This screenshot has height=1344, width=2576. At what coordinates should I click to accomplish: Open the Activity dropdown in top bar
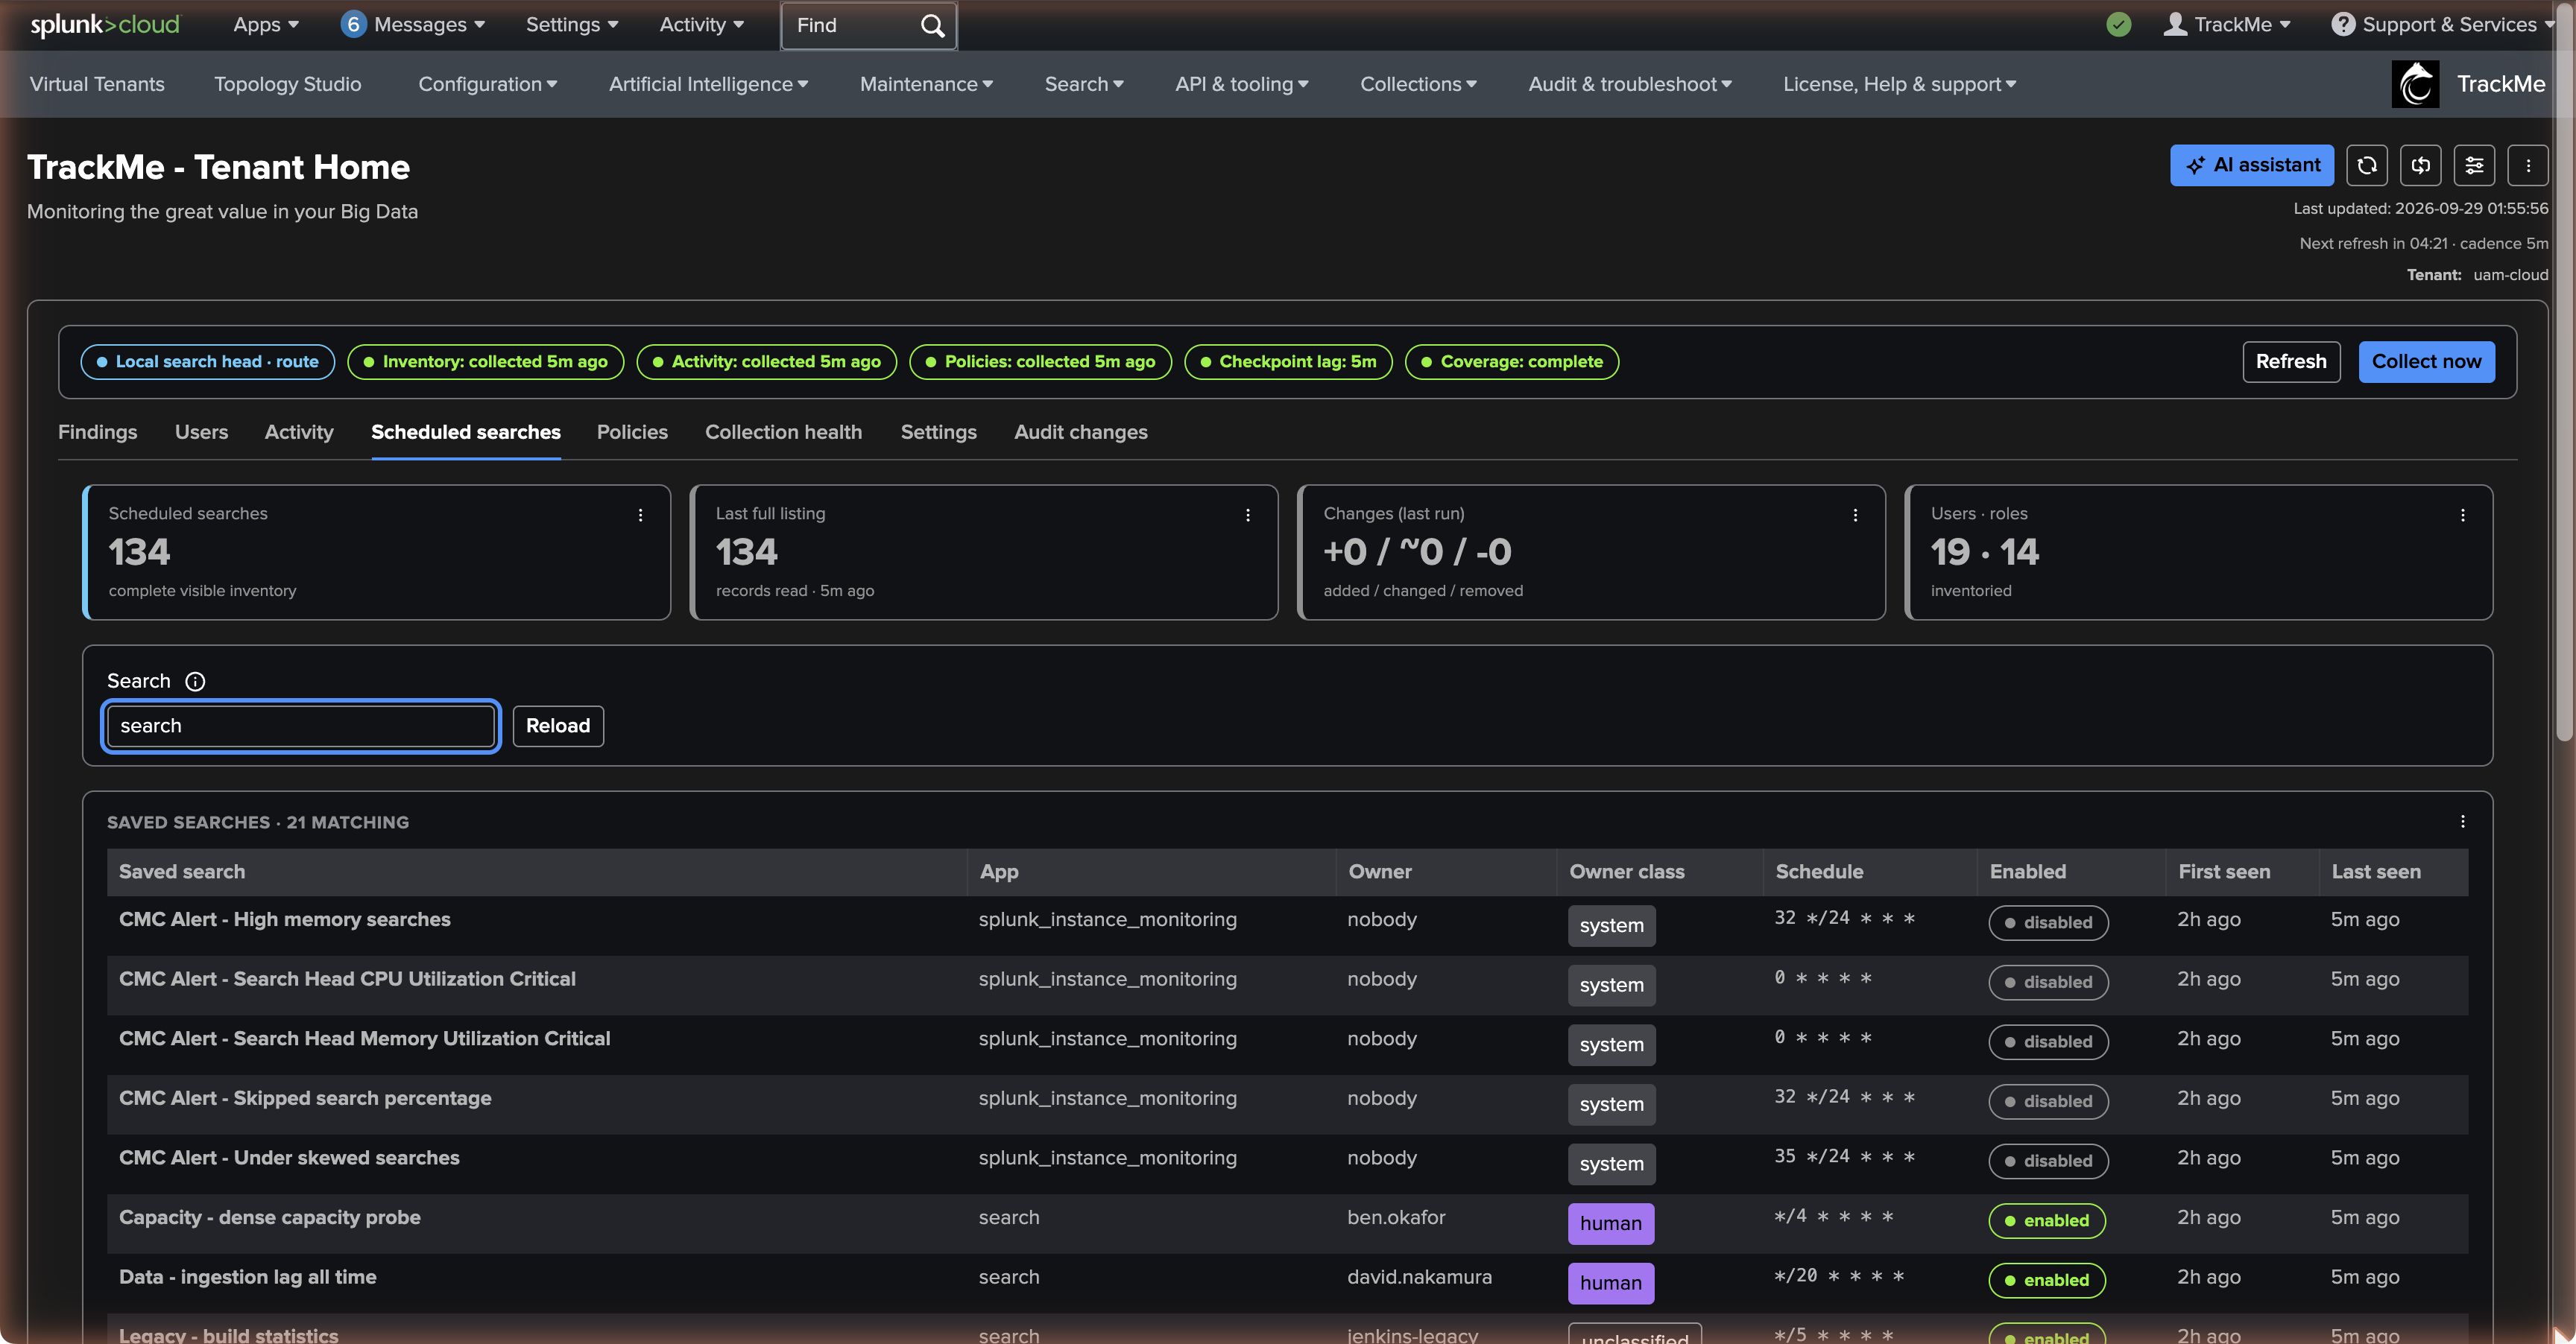coord(701,25)
